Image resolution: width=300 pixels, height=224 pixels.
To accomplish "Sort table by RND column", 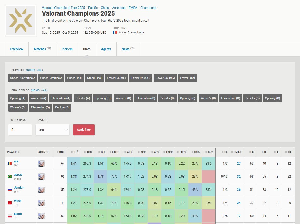I will (x=60, y=152).
